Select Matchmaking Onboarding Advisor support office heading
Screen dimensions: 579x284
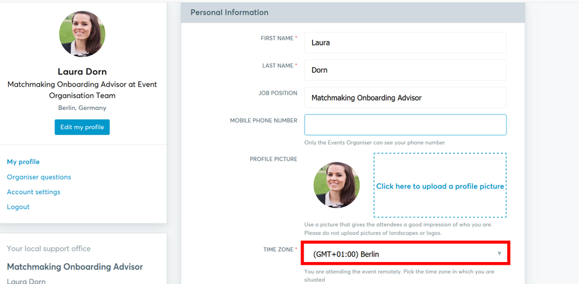75,267
